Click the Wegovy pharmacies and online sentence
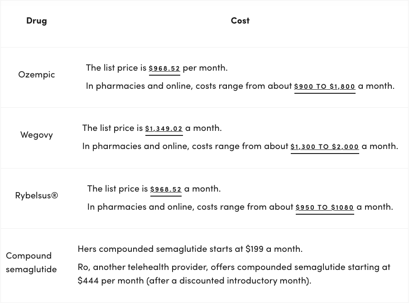Image resolution: width=409 pixels, height=303 pixels. point(240,146)
